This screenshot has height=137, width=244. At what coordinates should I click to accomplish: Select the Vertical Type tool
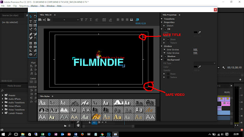pyautogui.click(x=35, y=21)
